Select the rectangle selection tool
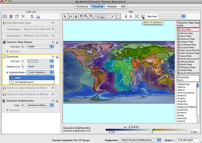Screen dimensions: 202x143 pyautogui.click(x=108, y=16)
